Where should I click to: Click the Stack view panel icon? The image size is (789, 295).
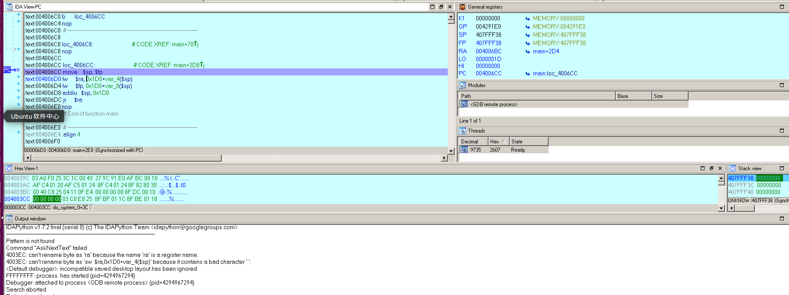732,169
